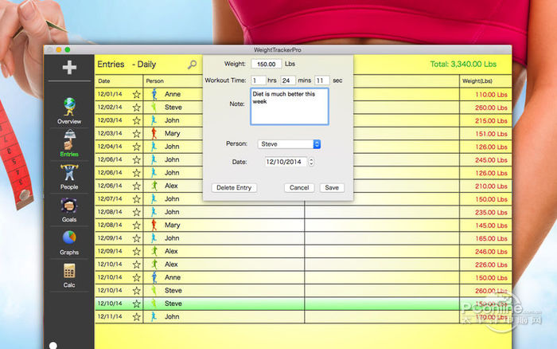
Task: Open the Calc calculator tool
Action: (x=69, y=275)
